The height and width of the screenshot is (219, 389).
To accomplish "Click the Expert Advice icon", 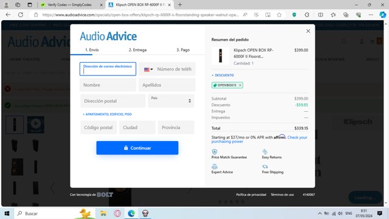I will [215, 166].
